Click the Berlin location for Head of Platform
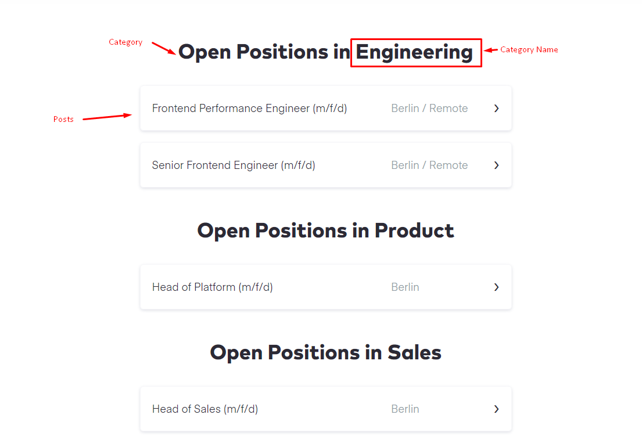Viewport: 642px width, 447px height. (x=405, y=287)
